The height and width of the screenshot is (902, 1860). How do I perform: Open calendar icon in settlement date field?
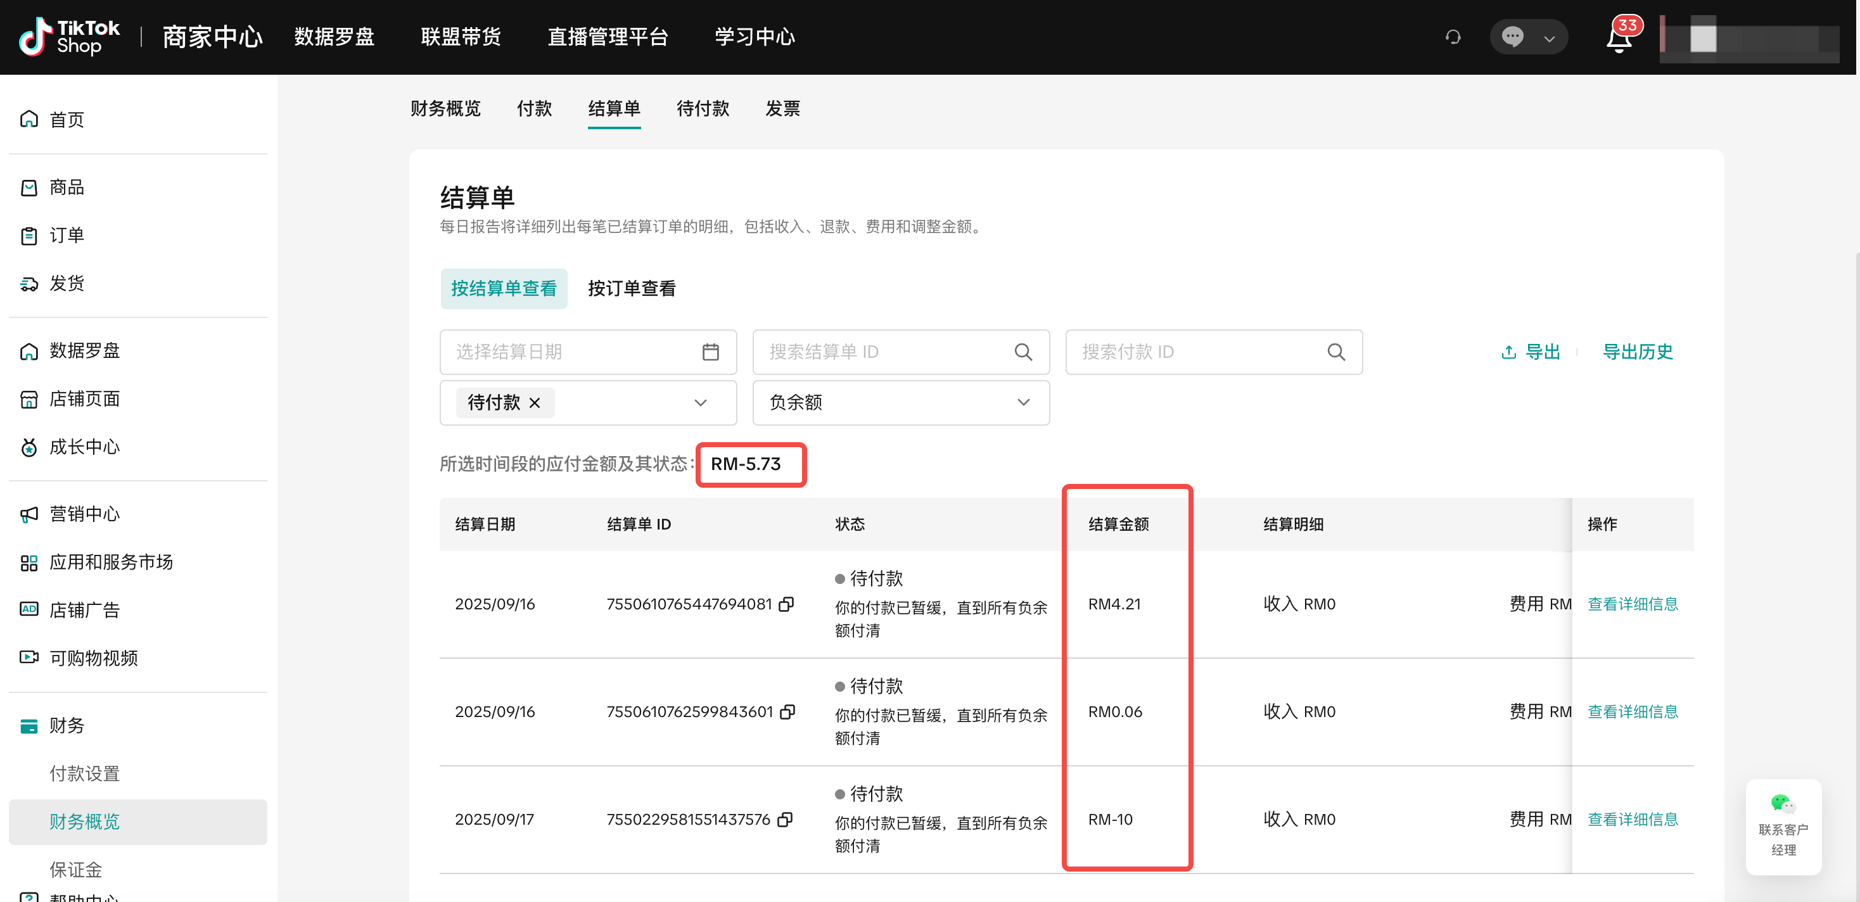pos(711,352)
